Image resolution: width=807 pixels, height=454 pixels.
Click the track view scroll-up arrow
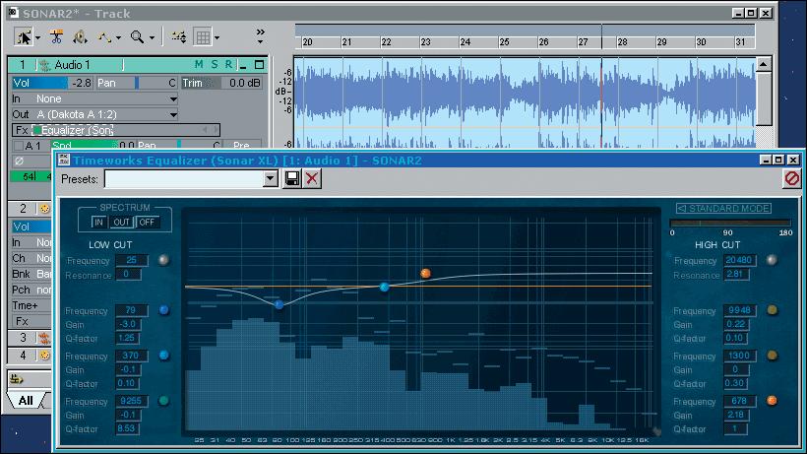(764, 65)
